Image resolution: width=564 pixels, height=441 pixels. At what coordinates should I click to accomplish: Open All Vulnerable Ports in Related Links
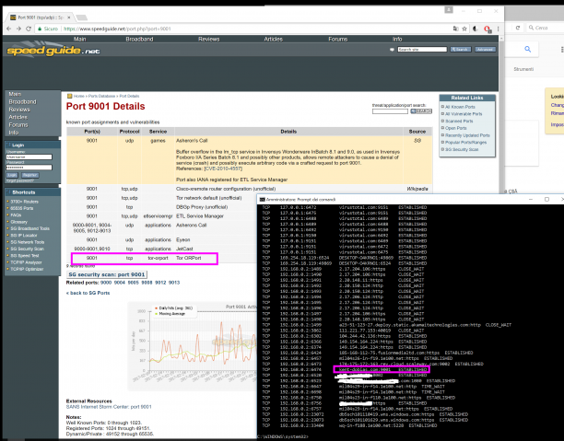click(464, 114)
